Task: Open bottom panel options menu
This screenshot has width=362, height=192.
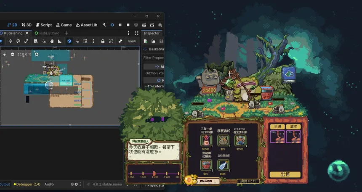Action: click(x=80, y=184)
